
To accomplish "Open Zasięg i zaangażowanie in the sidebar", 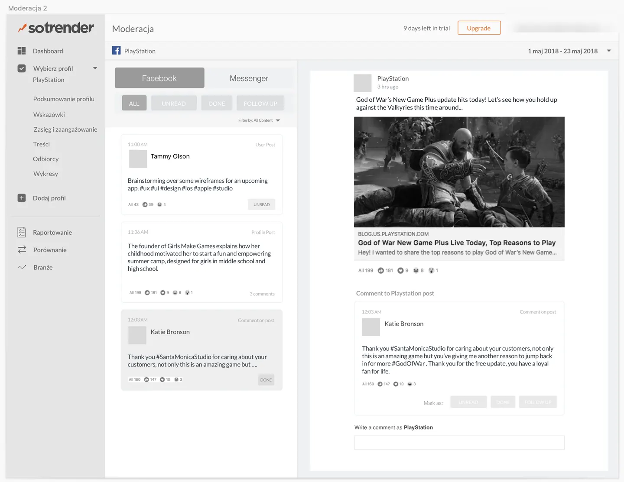I will 65,129.
